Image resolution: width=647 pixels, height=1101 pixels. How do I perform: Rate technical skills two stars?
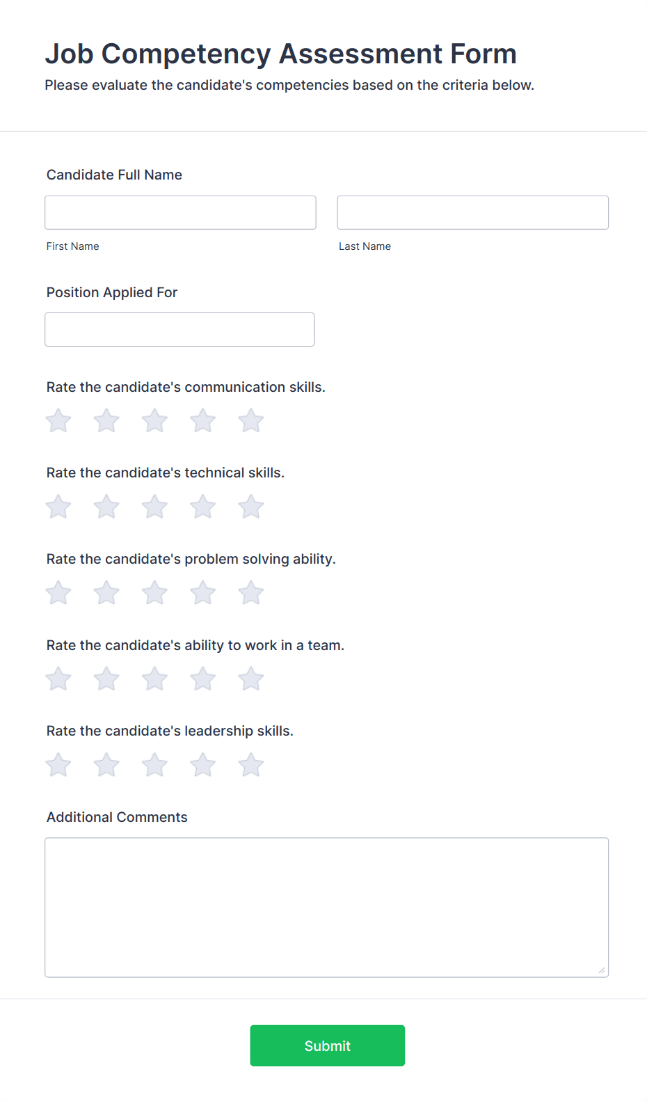coord(106,507)
